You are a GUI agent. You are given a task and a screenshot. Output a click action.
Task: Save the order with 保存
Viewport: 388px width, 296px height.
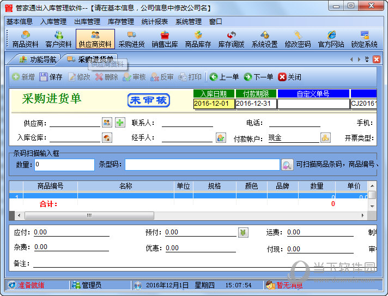coord(51,77)
